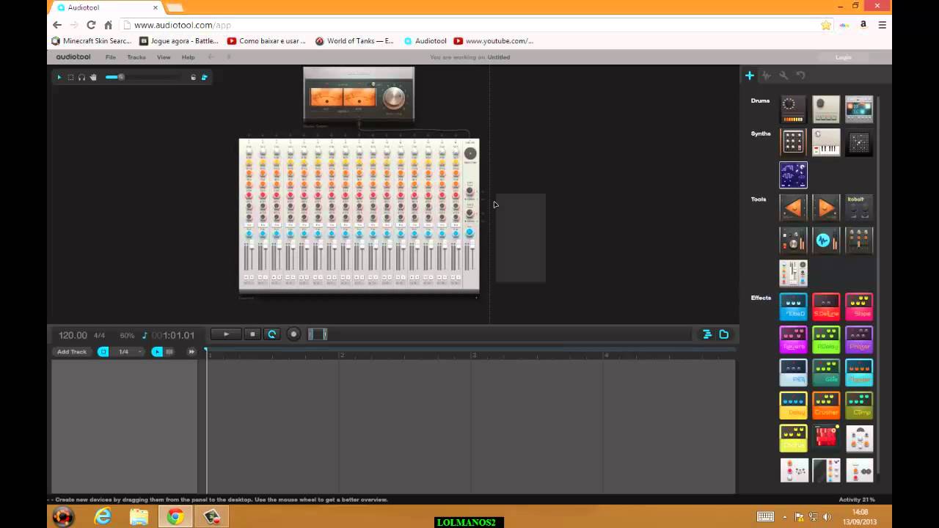Select the Heisenberg synth device
This screenshot has height=528, width=939.
pos(793,175)
